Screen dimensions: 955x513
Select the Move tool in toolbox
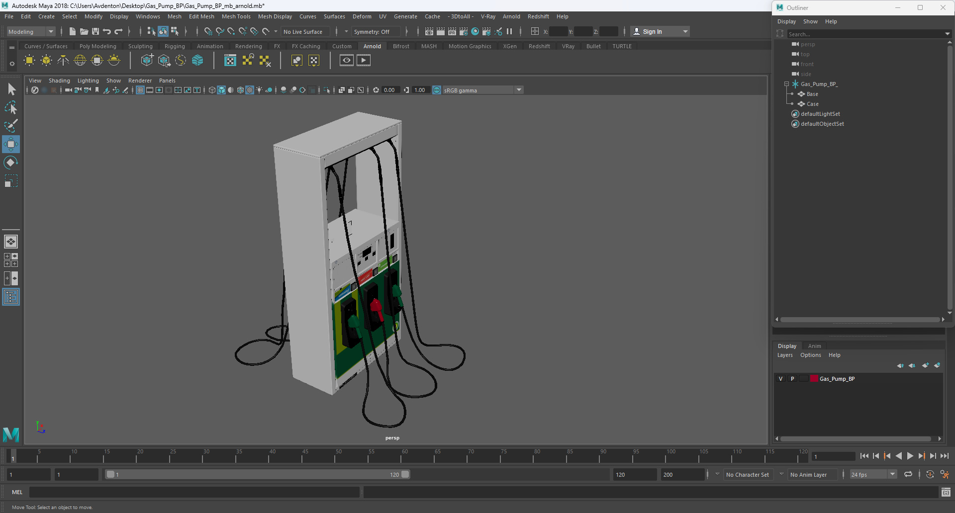pyautogui.click(x=10, y=145)
